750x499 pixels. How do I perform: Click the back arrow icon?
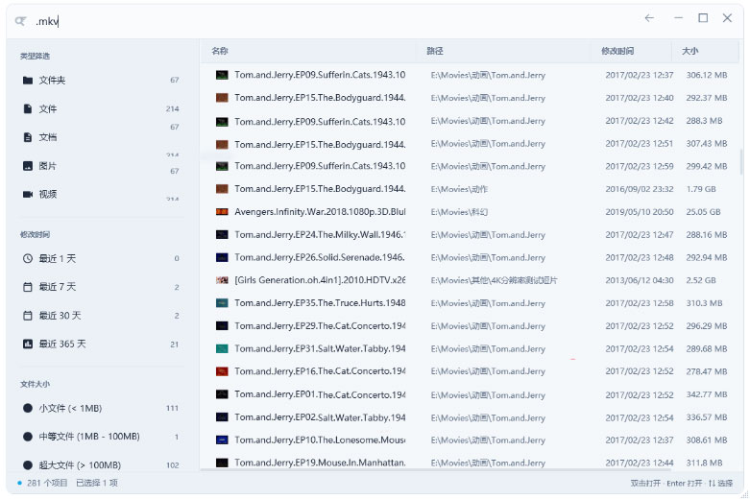tap(648, 18)
